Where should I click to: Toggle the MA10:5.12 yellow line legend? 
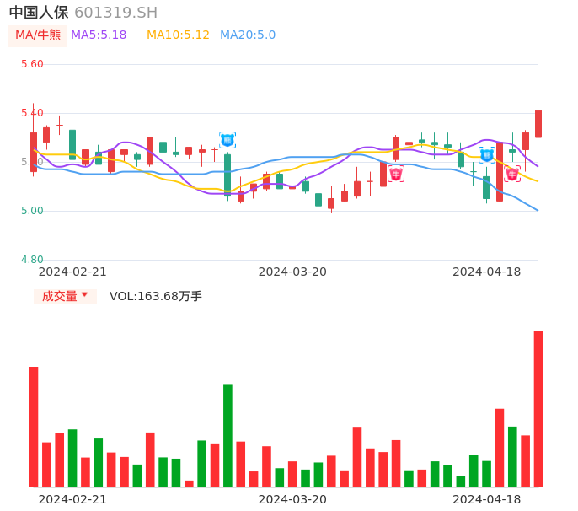(178, 35)
